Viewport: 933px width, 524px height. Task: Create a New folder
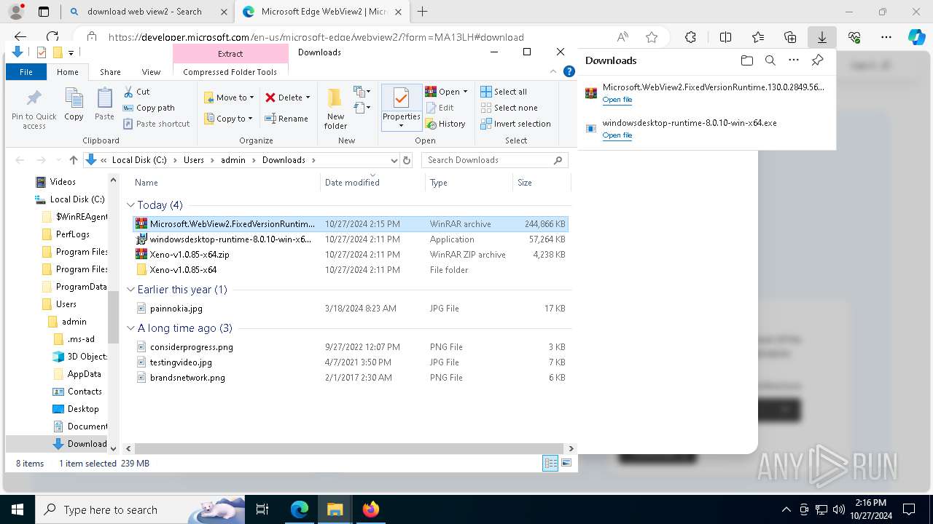(x=335, y=108)
